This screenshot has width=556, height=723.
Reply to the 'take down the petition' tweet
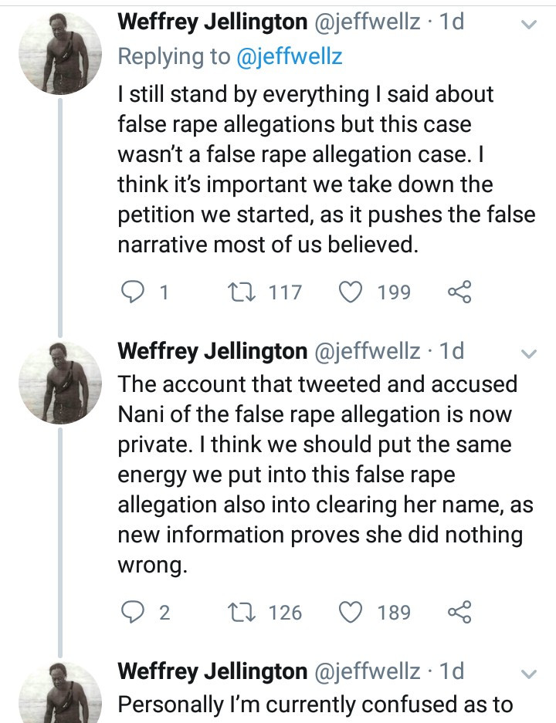coord(134,292)
